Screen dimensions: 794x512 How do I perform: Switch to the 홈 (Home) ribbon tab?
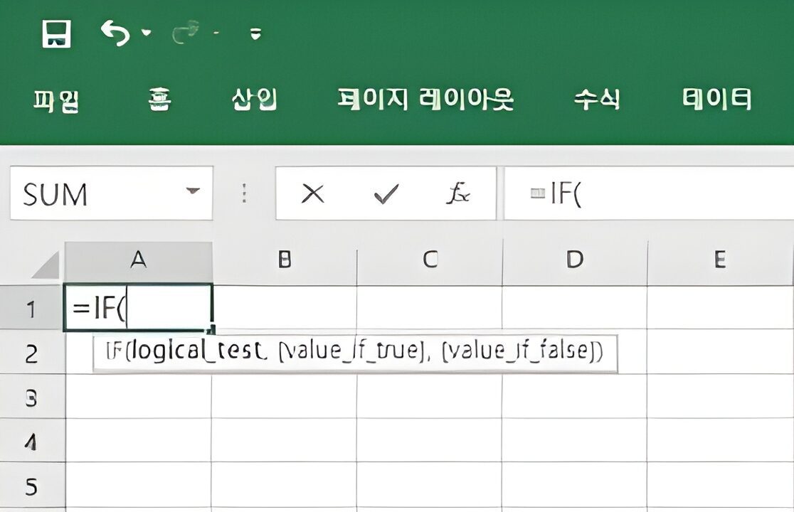[159, 99]
